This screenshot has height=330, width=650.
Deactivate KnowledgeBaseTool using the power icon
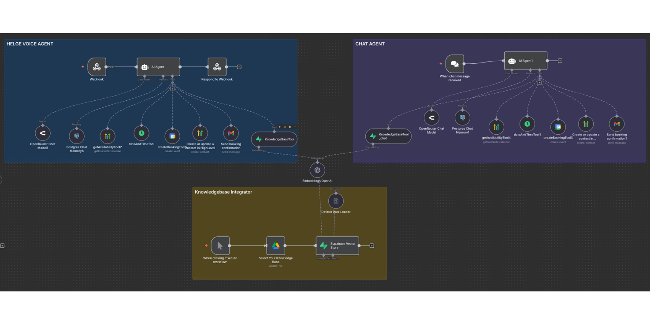coord(285,127)
